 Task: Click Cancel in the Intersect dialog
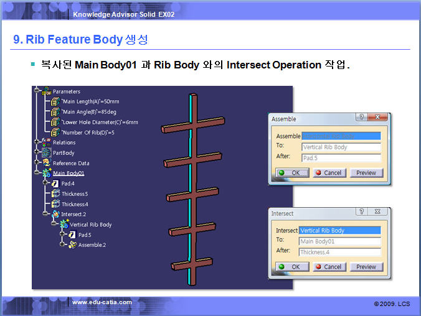327,267
